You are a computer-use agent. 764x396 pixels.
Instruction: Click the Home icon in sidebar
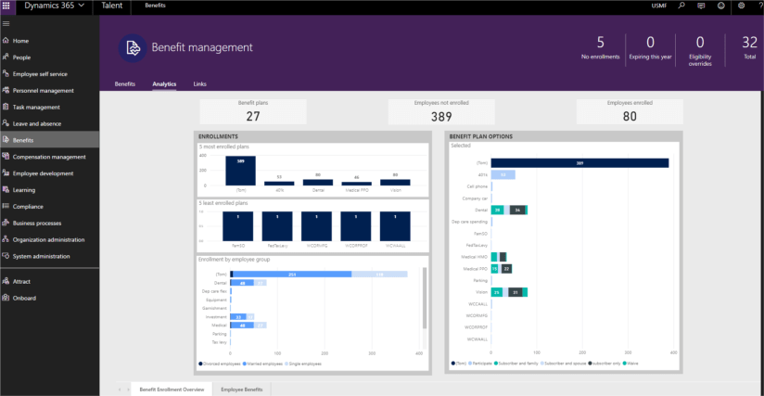point(6,41)
